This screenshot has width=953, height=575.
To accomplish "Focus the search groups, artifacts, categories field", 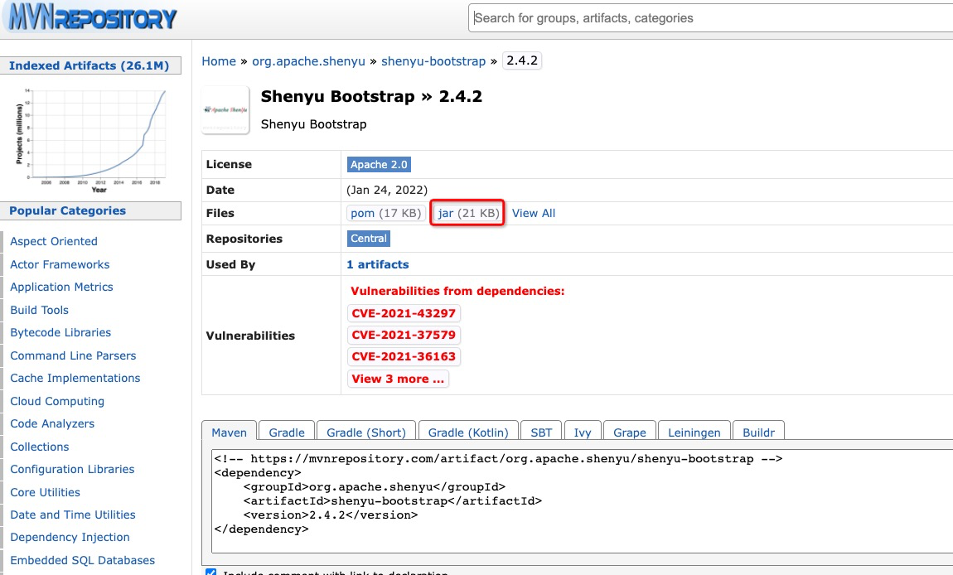I will click(711, 18).
